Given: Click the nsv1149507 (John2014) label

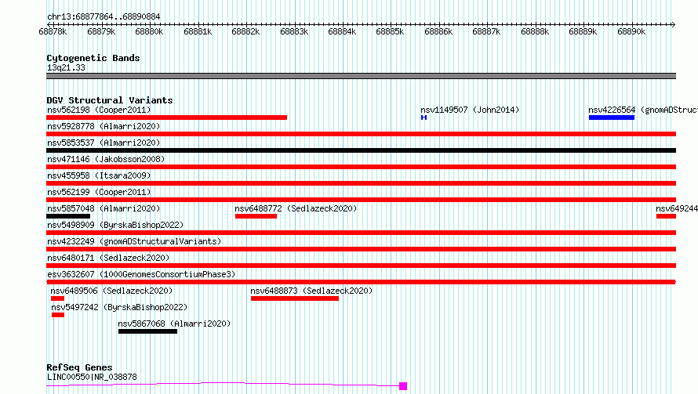Looking at the screenshot, I should 470,110.
